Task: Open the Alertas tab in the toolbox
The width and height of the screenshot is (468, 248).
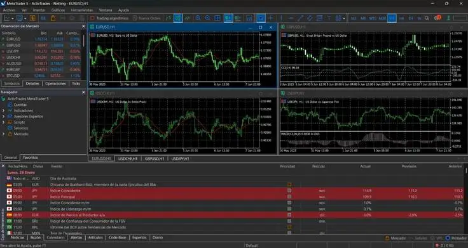Action: (x=76, y=238)
